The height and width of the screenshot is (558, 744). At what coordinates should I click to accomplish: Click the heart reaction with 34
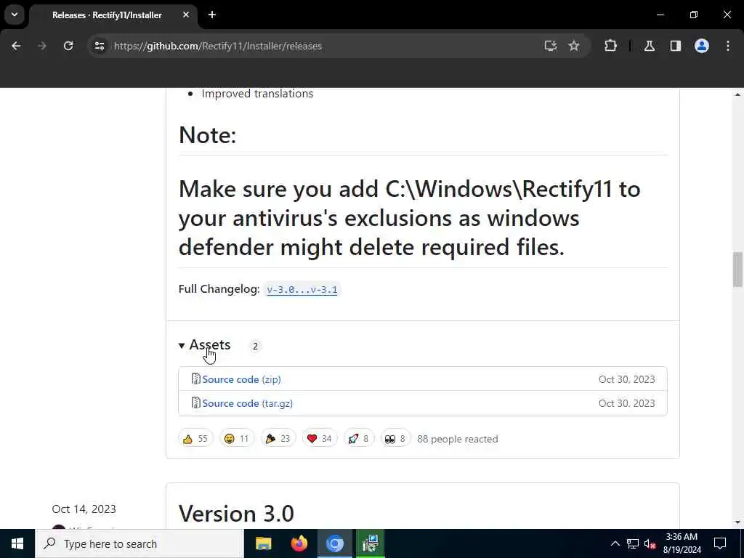tap(320, 438)
